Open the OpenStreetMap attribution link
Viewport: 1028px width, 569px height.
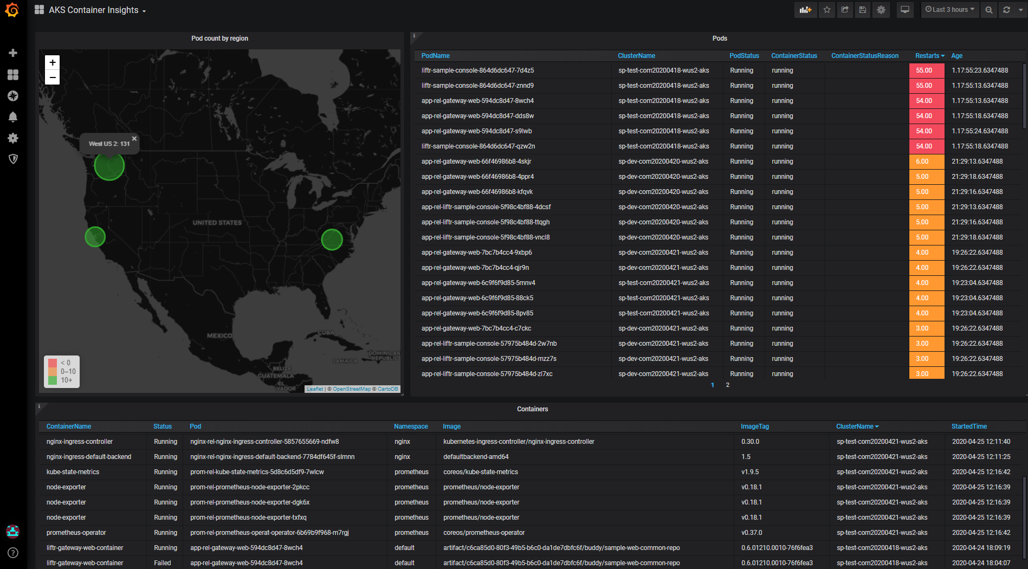352,389
